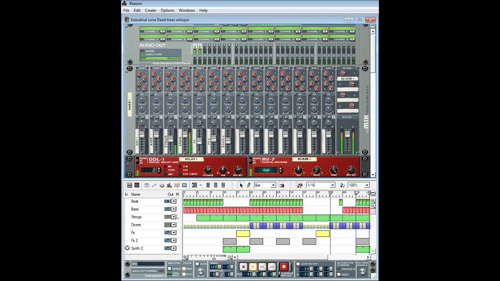
Task: Click the metronome Level knob
Action: [x=201, y=271]
